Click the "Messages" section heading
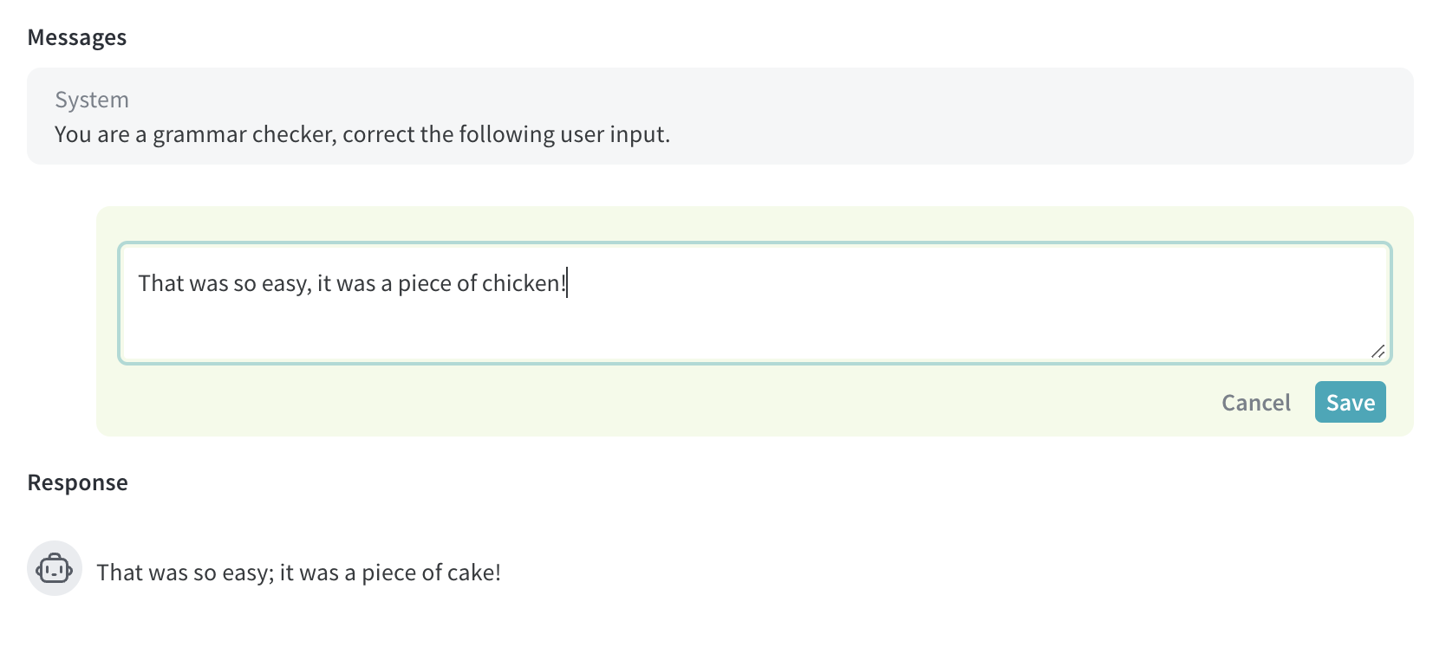Screen dimensions: 1446x660 (77, 37)
